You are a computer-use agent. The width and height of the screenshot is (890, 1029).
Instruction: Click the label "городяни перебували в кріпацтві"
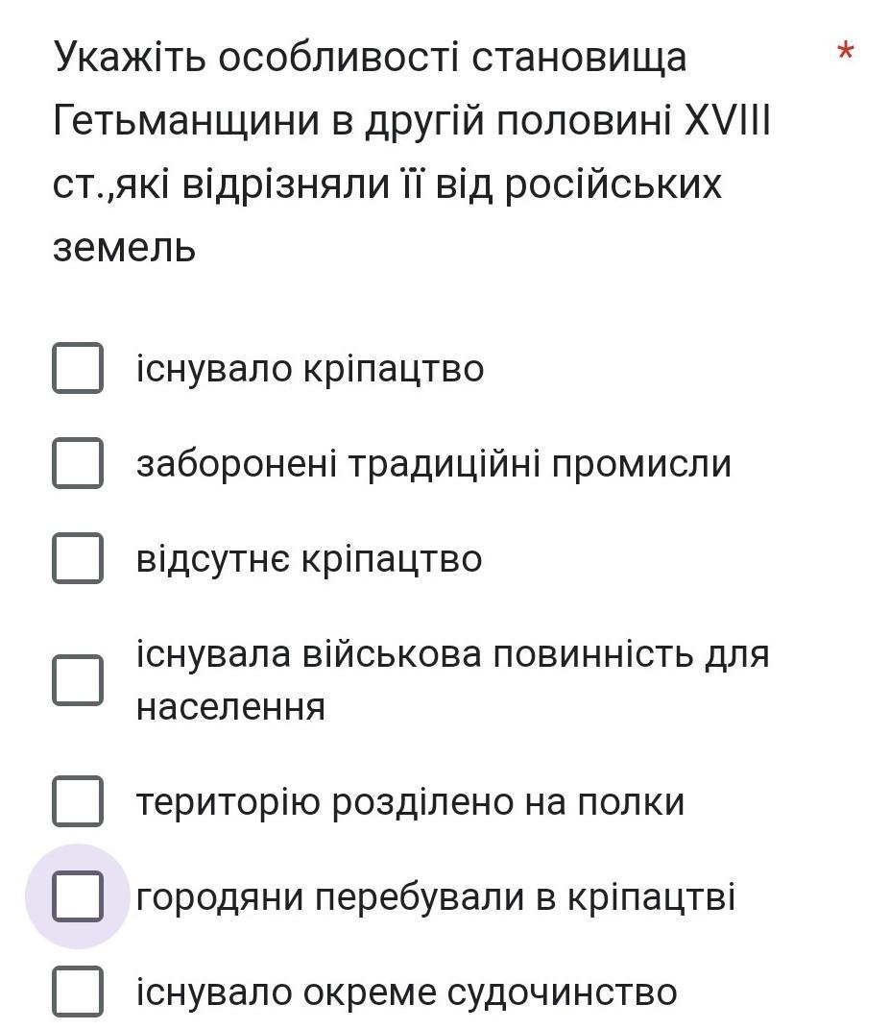point(435,897)
